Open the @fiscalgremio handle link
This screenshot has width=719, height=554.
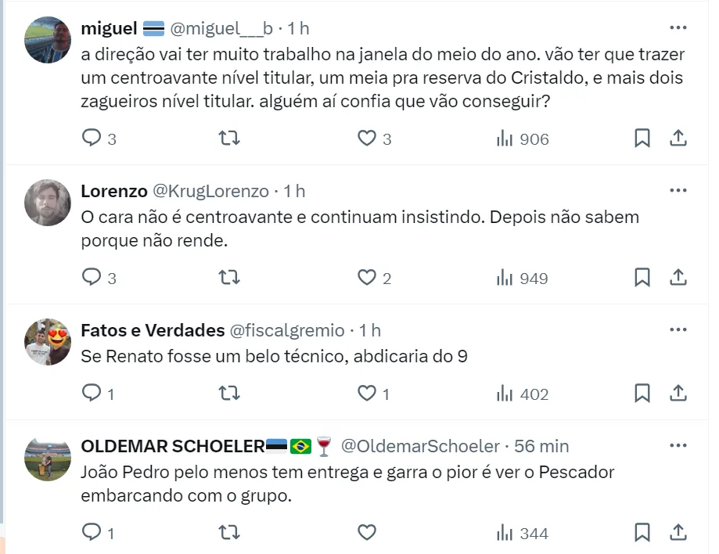pos(286,330)
